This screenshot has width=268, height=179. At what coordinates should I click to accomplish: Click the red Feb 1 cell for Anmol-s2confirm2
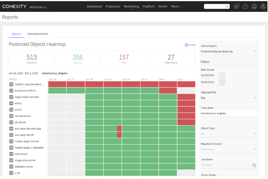(x=168, y=90)
